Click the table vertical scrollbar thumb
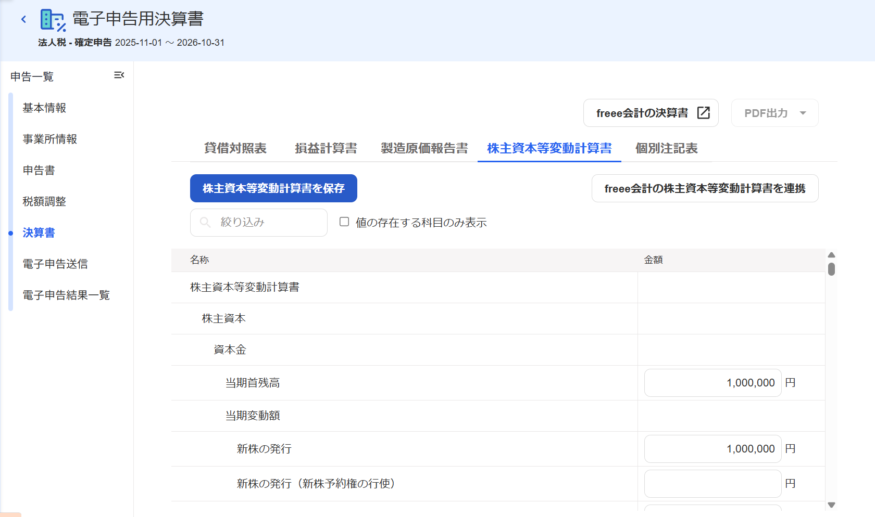This screenshot has width=875, height=517. tap(831, 269)
